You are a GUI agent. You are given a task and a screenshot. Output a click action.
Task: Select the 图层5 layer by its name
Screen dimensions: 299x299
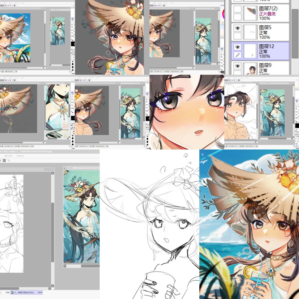[265, 27]
